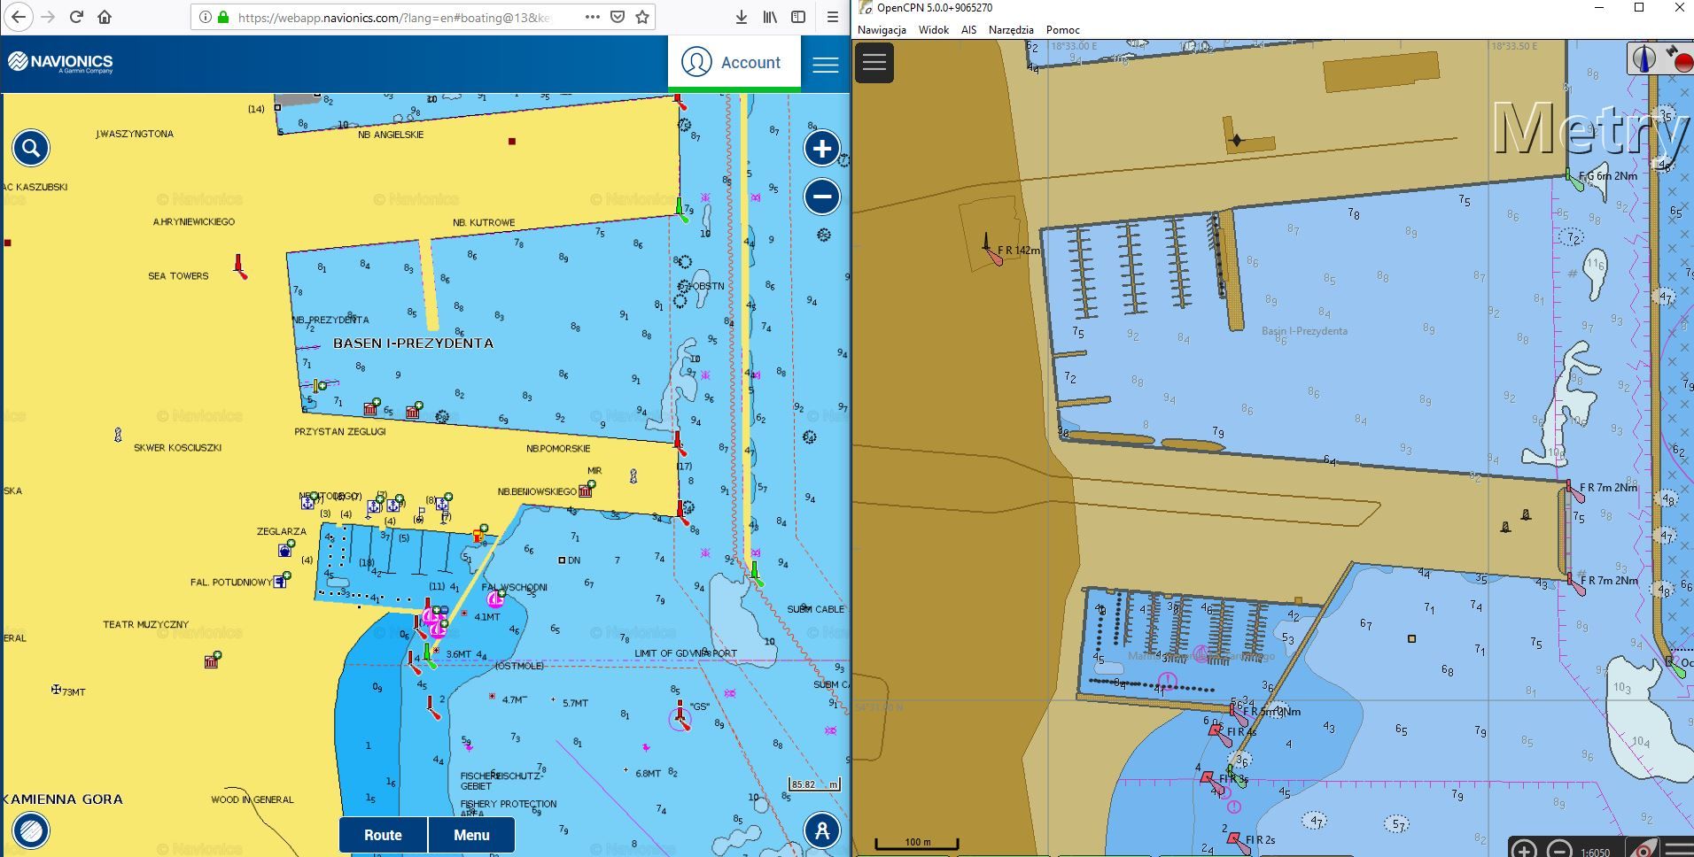Open the Nawigacja menu
Image resolution: width=1694 pixels, height=857 pixels.
click(882, 30)
